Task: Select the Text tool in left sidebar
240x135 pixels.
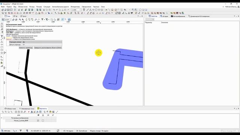Action: click(x=2, y=36)
